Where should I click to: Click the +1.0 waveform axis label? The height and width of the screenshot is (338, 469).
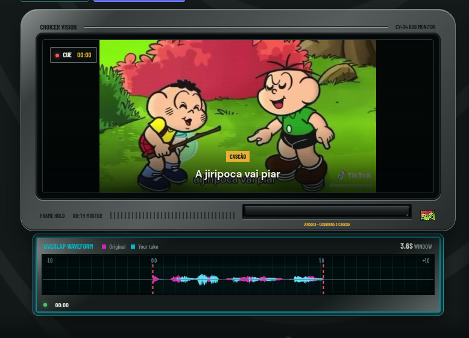coord(426,261)
